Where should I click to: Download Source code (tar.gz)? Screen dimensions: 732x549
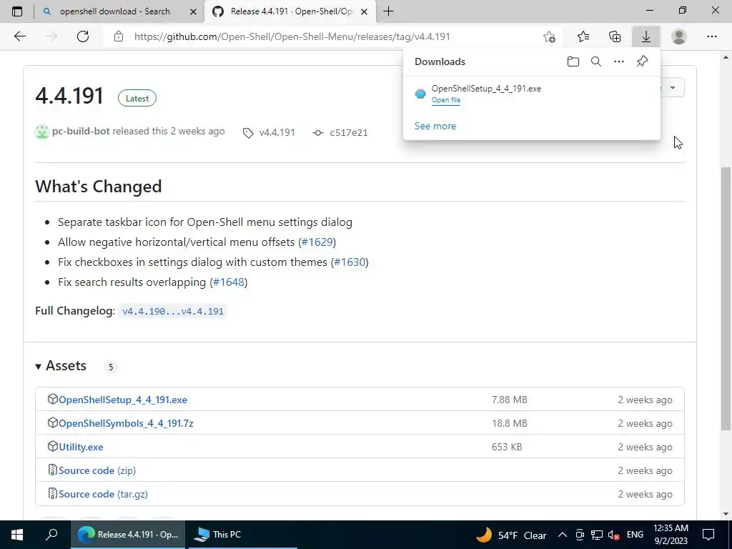103,495
